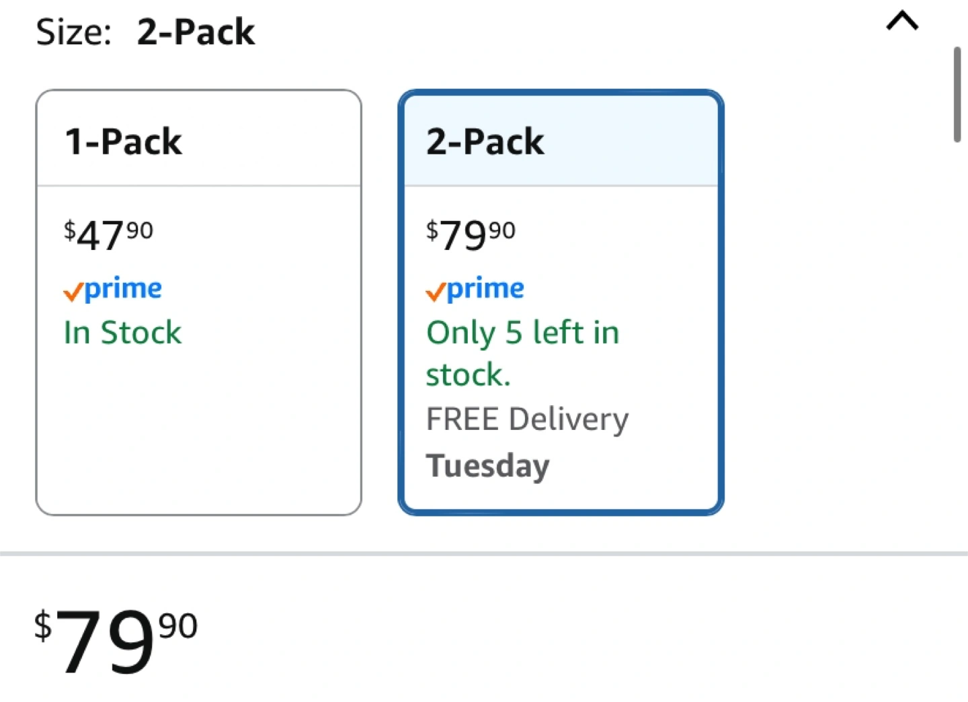Click the word stock. in the 2-Pack card
This screenshot has height=702, width=968.
tap(469, 375)
